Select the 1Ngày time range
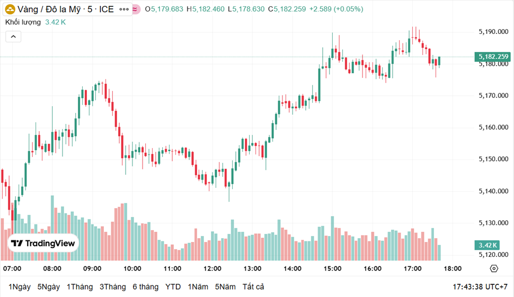The height and width of the screenshot is (297, 514). click(x=20, y=286)
